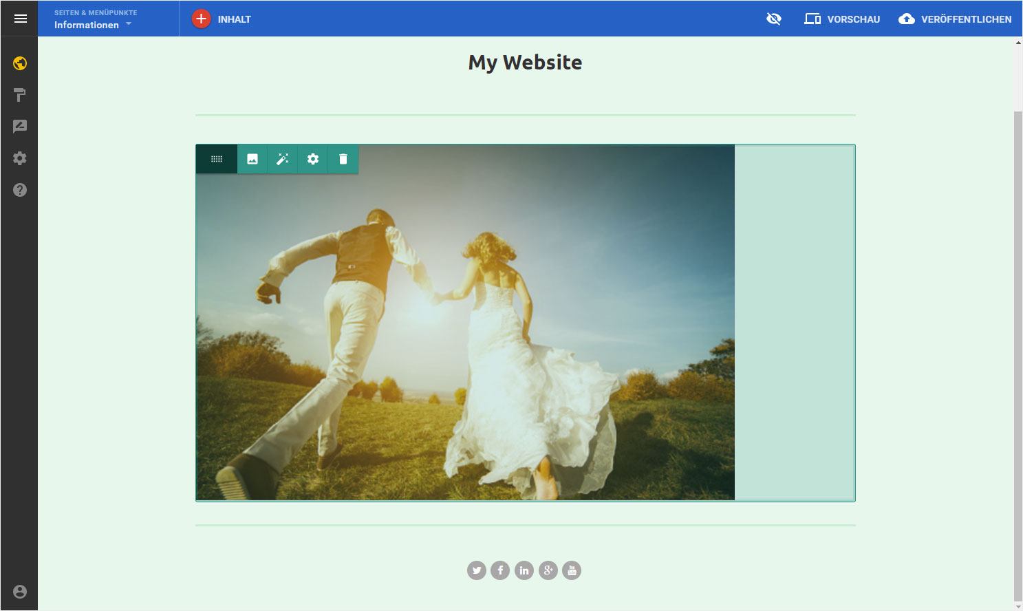Click the Google Plus social icon
Viewport: 1023px width, 611px height.
coord(548,570)
